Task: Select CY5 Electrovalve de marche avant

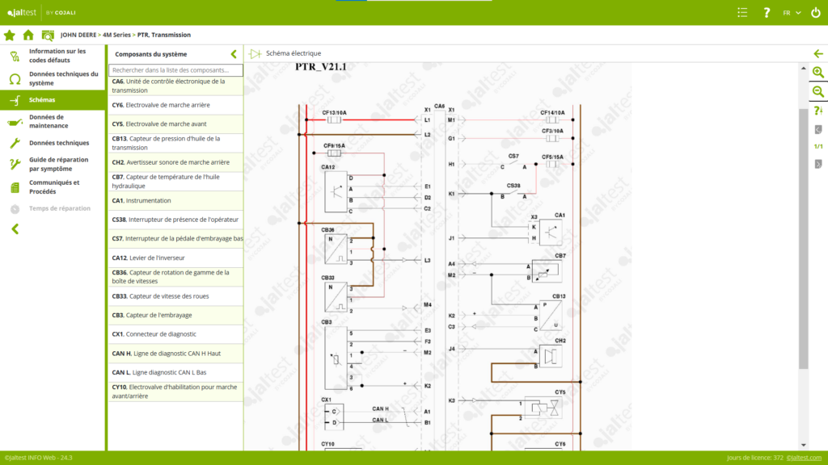Action: tap(175, 124)
